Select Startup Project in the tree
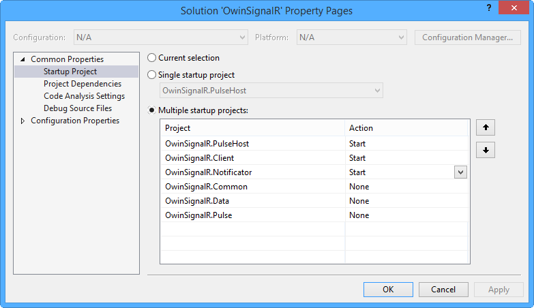 pos(76,72)
